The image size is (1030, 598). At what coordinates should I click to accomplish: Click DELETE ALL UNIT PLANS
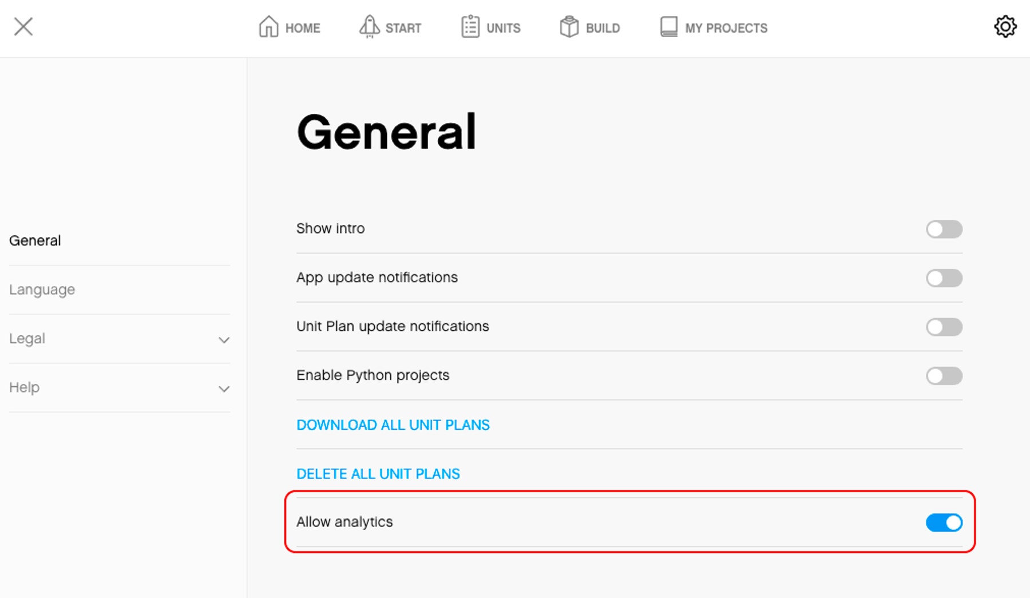[x=378, y=474]
